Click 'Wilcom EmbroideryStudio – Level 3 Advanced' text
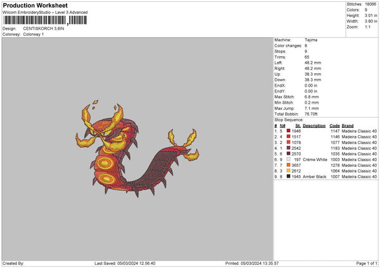 coord(45,13)
